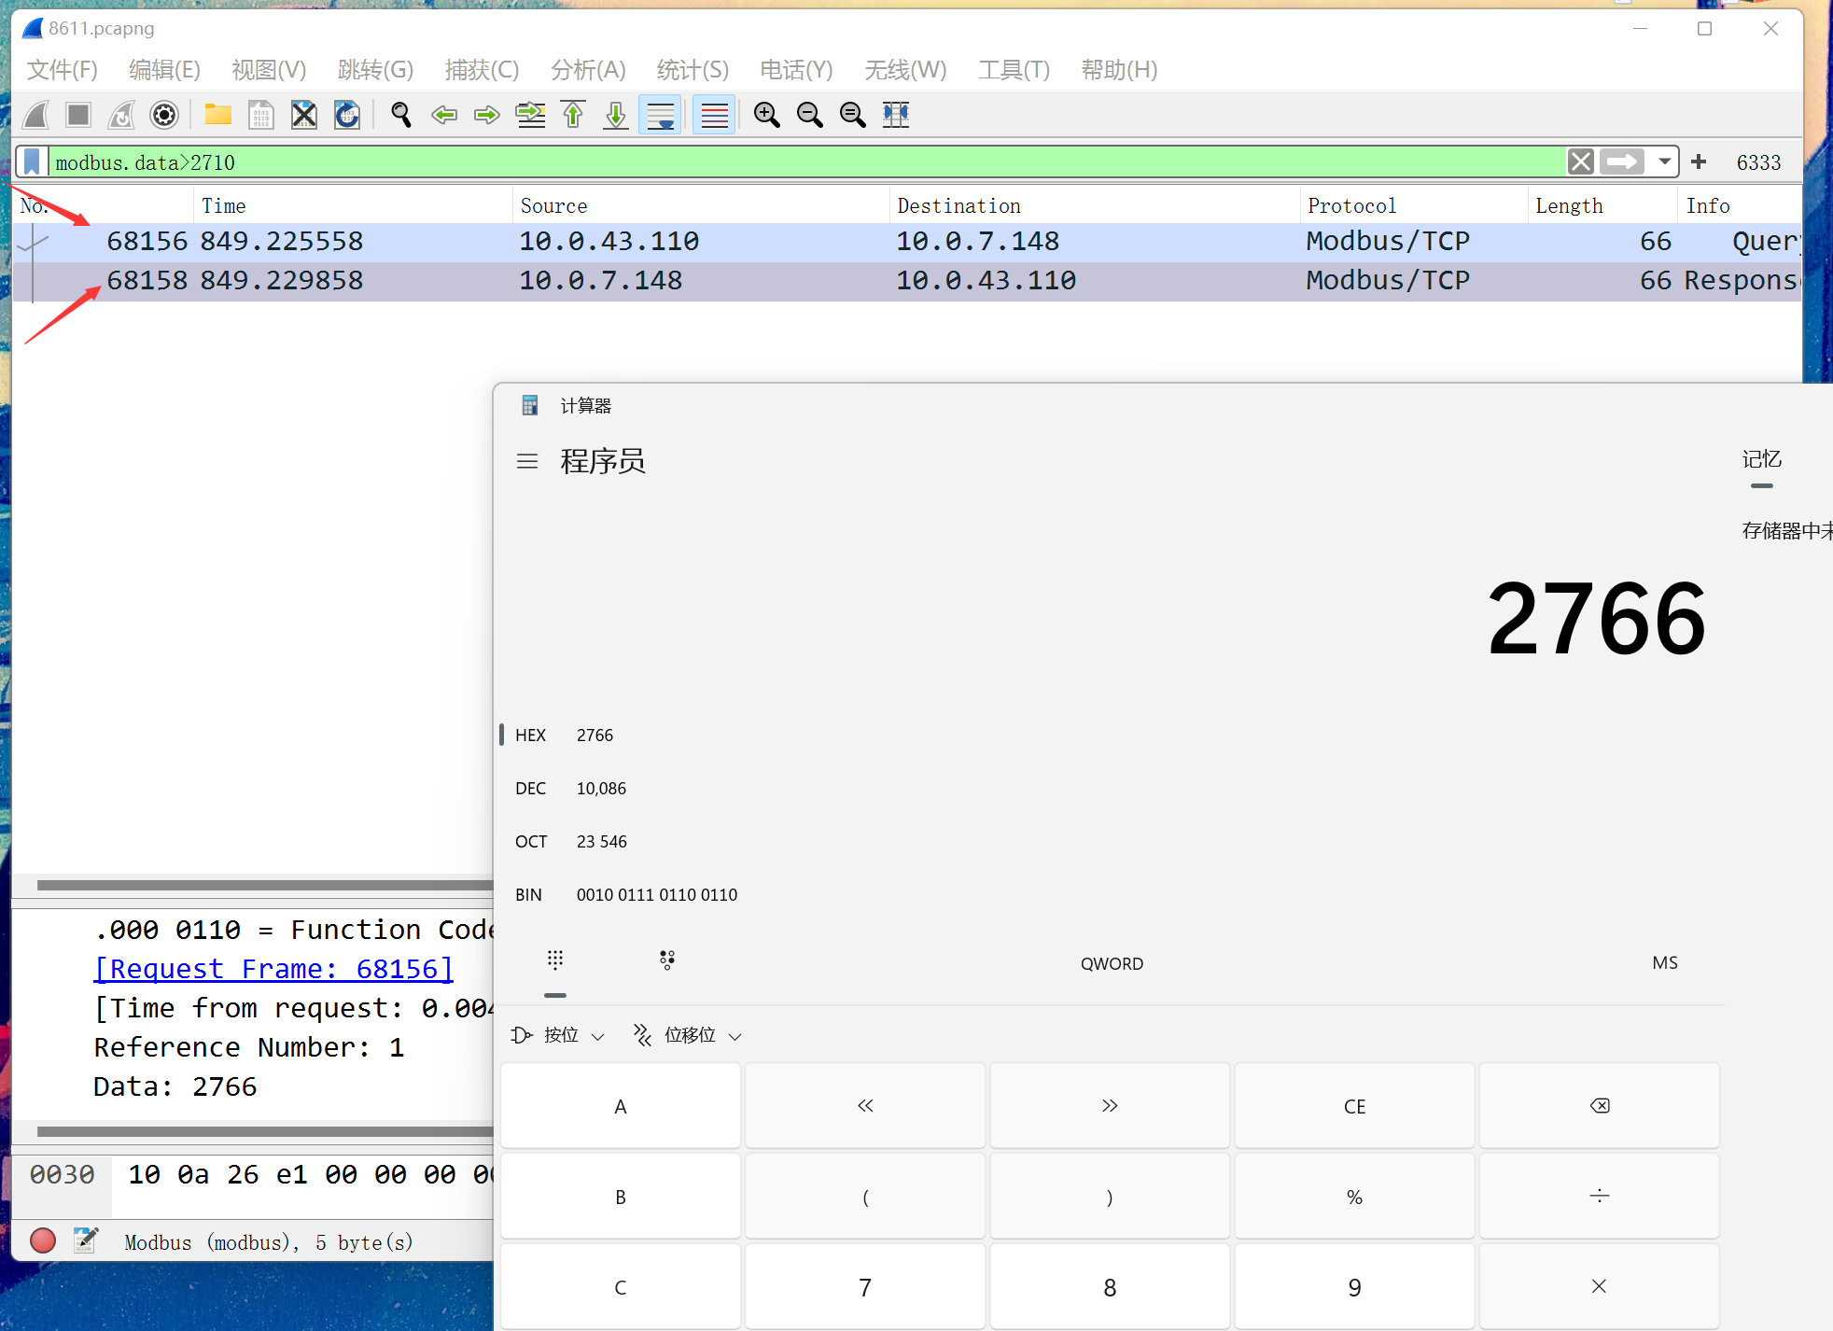Click the reload capture file icon
This screenshot has height=1331, width=1833.
347,115
